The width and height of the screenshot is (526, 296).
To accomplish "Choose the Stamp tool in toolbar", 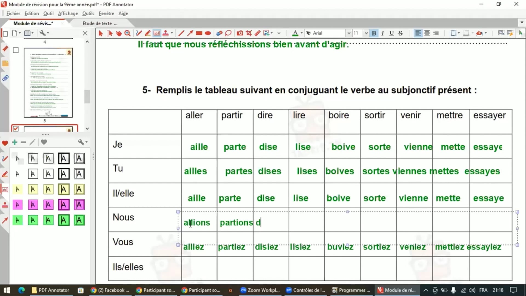I will tap(165, 33).
